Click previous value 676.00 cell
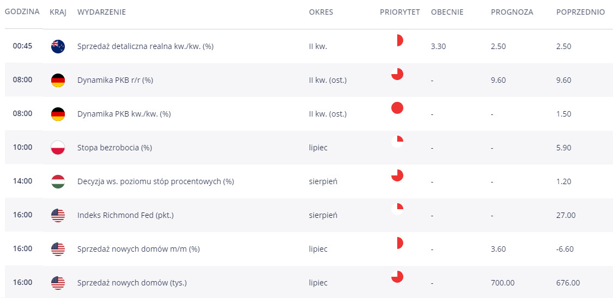Viewport: 613px width, 298px height. click(x=568, y=283)
